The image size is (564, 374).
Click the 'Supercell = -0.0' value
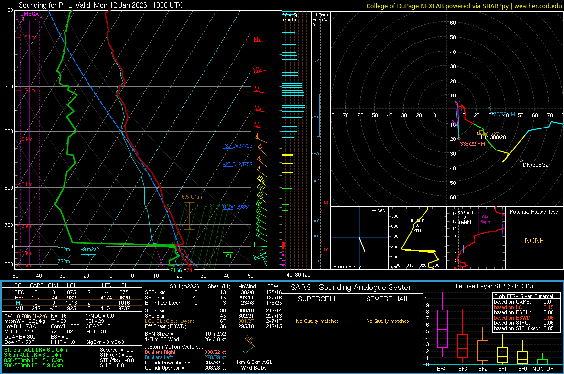[x=117, y=350]
